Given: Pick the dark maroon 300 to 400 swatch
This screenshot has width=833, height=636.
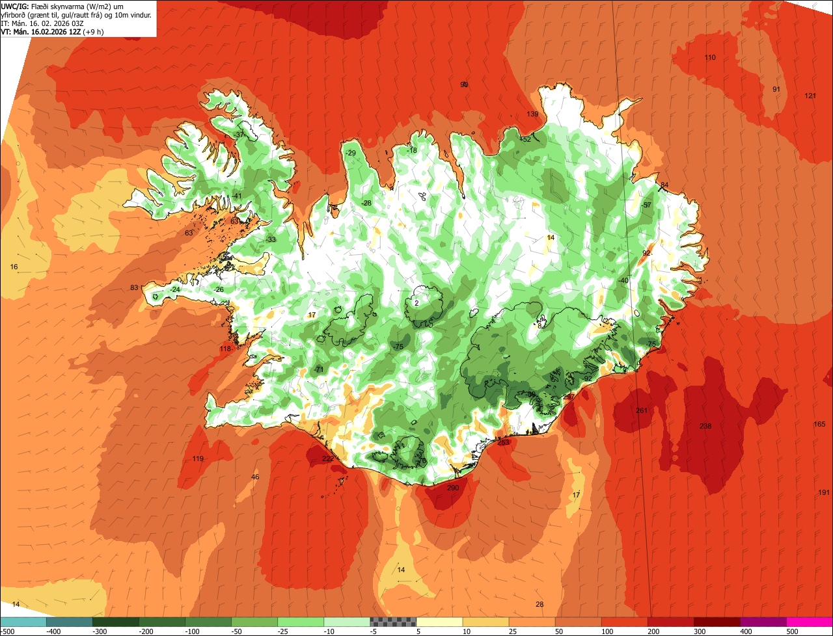Looking at the screenshot, I should click(717, 622).
